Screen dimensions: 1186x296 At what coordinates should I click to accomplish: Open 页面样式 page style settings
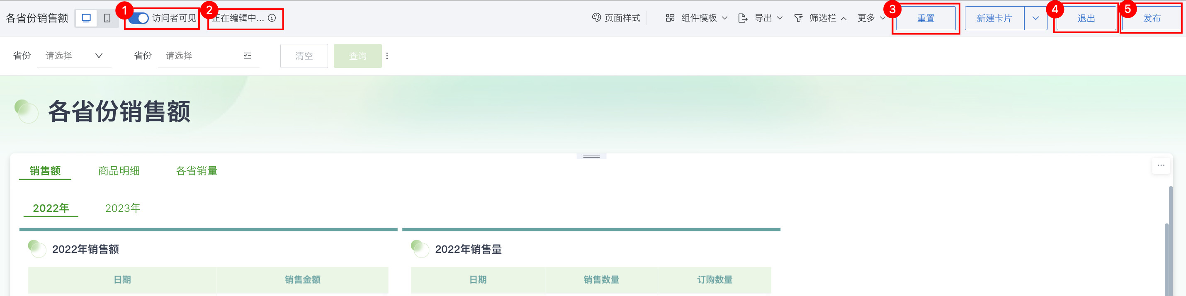tap(616, 18)
